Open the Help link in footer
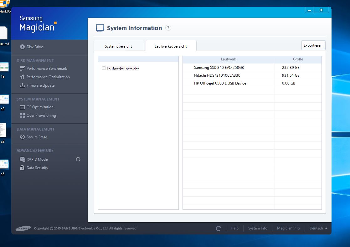This screenshot has width=350, height=247. tap(234, 228)
